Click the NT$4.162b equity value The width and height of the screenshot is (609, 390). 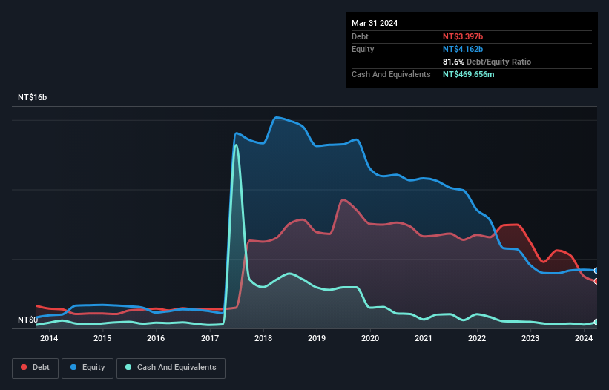tap(463, 49)
